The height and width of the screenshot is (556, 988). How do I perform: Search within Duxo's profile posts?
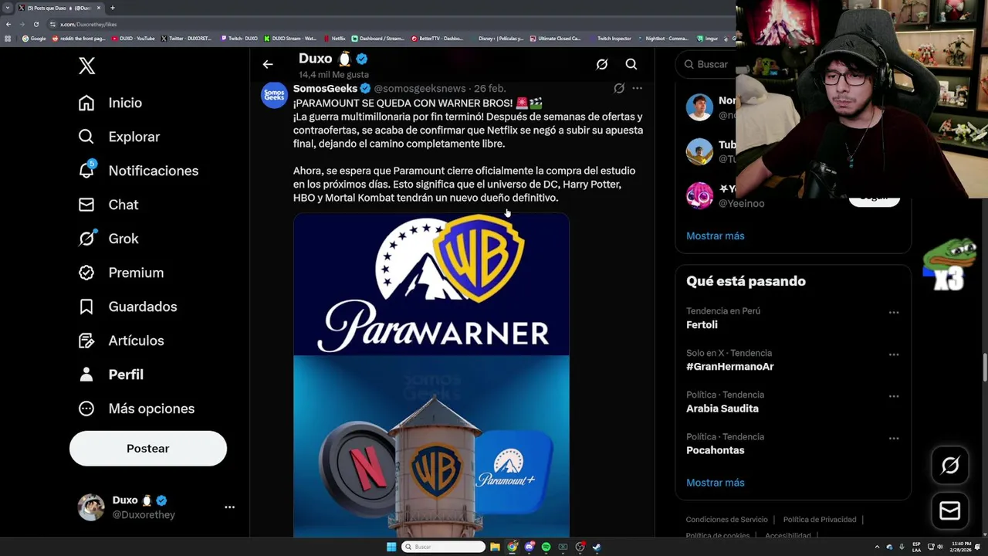point(631,65)
